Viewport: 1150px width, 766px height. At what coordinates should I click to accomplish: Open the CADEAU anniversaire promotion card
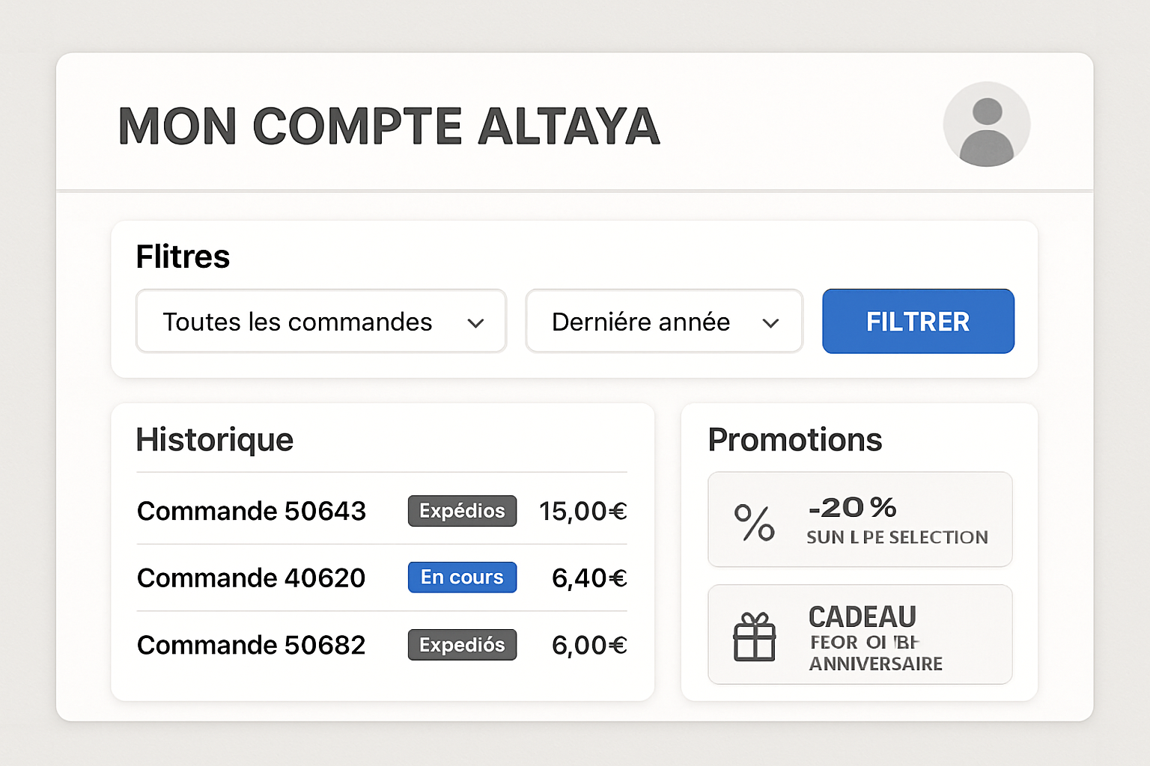(860, 634)
